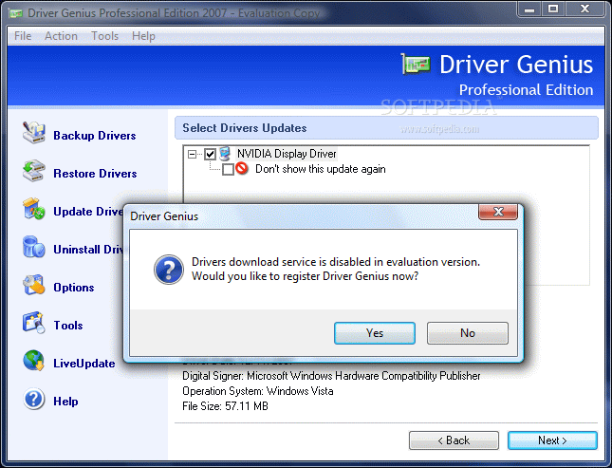Select Restore Drivers label
The height and width of the screenshot is (468, 612).
(x=95, y=174)
